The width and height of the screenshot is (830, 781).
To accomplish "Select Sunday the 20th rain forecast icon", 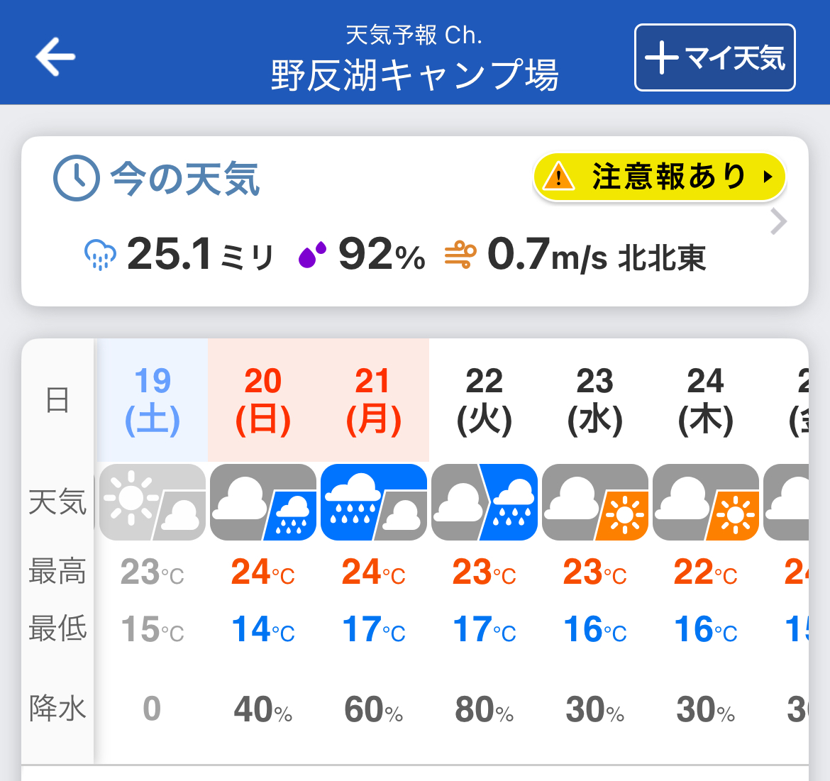I will point(262,502).
